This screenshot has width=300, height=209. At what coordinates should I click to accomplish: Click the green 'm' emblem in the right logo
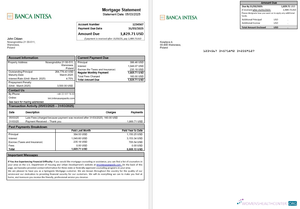click(162, 18)
